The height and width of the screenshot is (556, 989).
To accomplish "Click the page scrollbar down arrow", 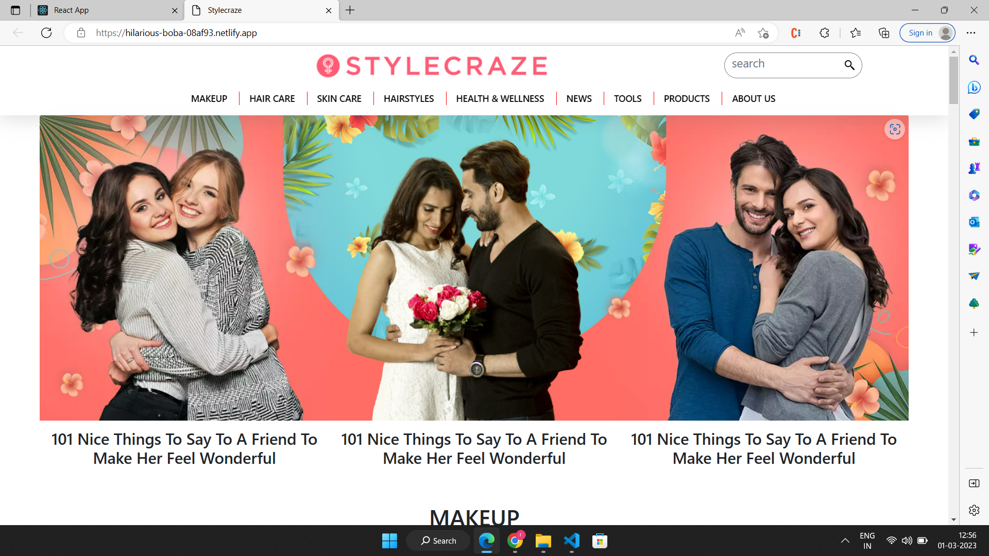I will [953, 520].
